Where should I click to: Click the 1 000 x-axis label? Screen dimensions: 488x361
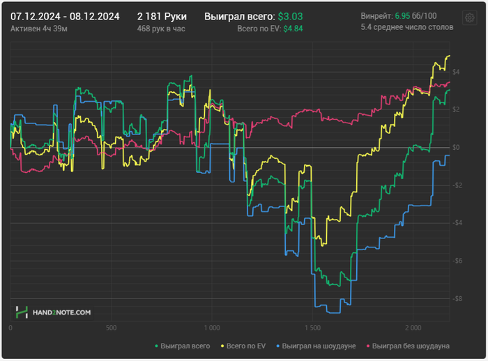(212, 328)
